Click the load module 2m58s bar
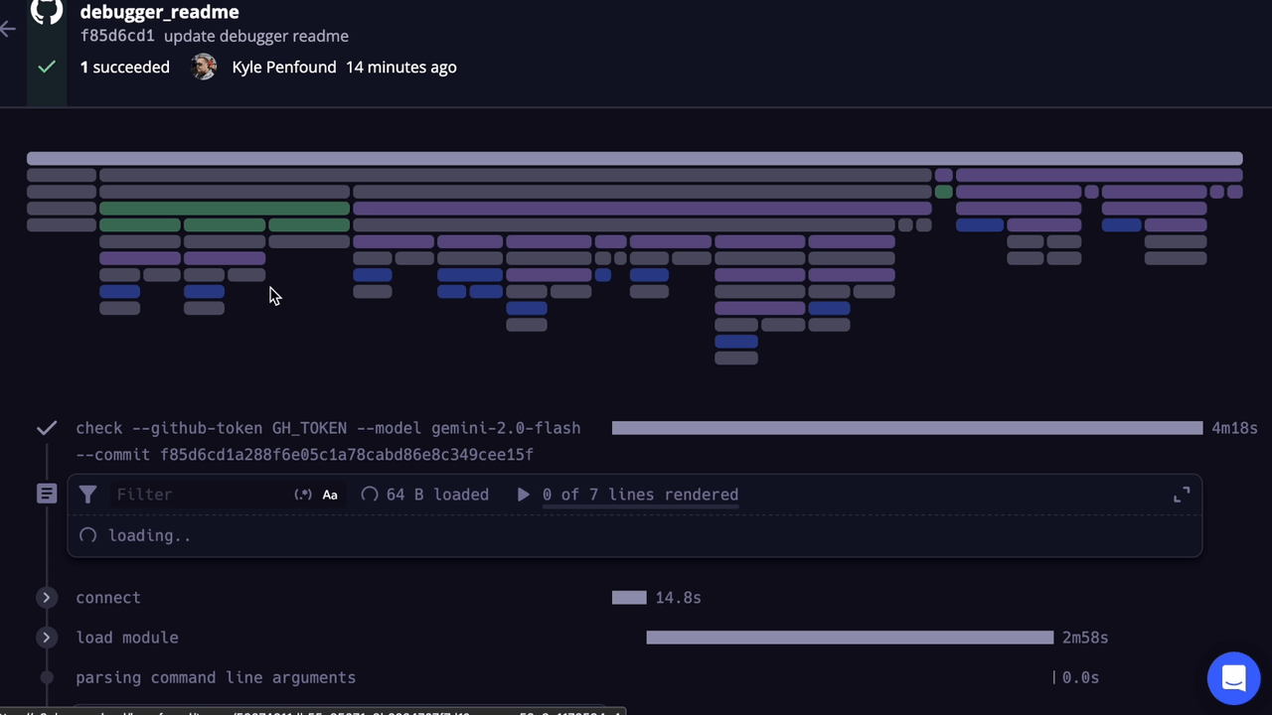This screenshot has width=1272, height=715. click(x=850, y=637)
